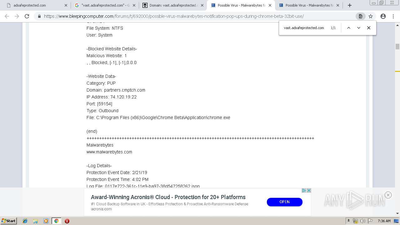Click the AdChoices triangle icon
This screenshot has width=400, height=225.
click(x=304, y=191)
